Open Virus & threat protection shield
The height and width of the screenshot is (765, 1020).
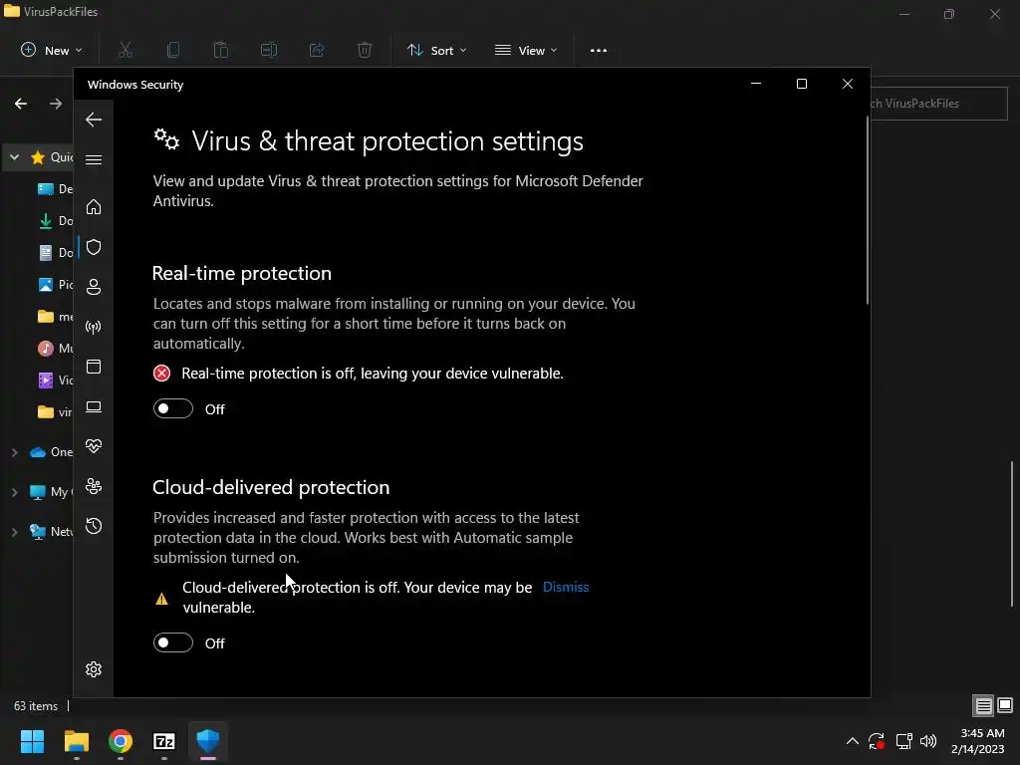pos(94,247)
